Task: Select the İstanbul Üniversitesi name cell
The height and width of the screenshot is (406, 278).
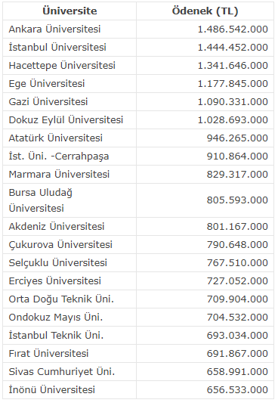Action: click(69, 48)
